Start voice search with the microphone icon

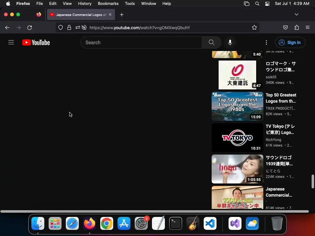[x=230, y=42]
